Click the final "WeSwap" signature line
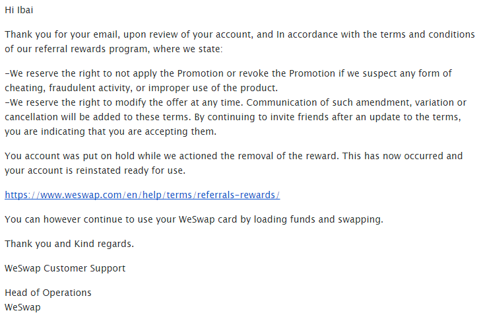Image resolution: width=481 pixels, height=323 pixels. (22, 307)
